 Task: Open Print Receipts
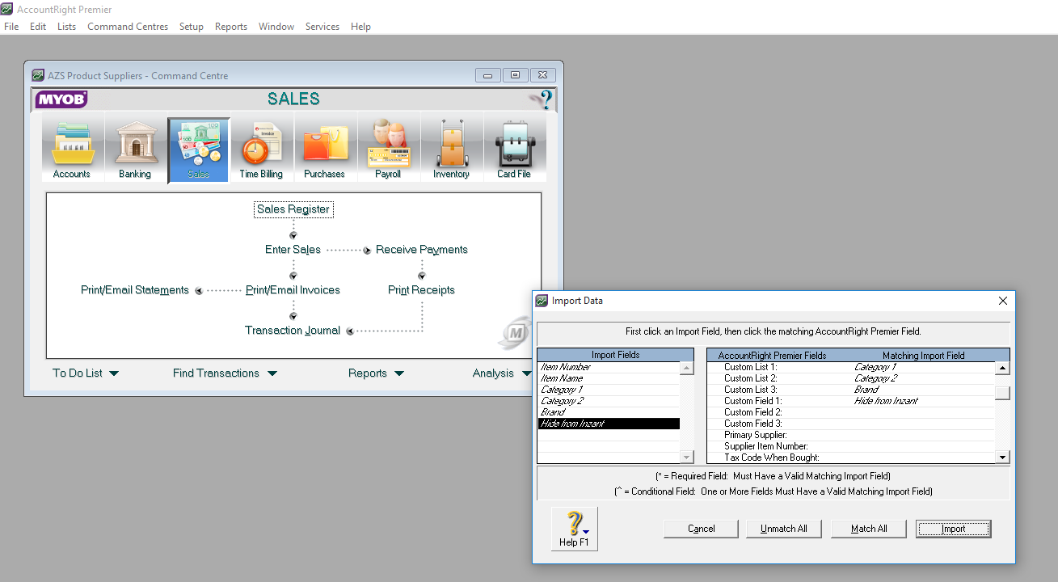coord(421,290)
